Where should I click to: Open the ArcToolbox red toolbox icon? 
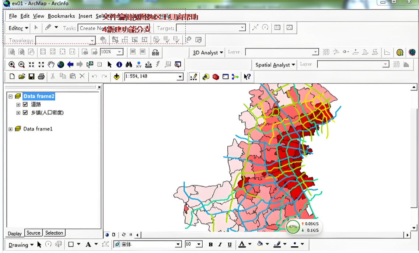pyautogui.click(x=216, y=77)
